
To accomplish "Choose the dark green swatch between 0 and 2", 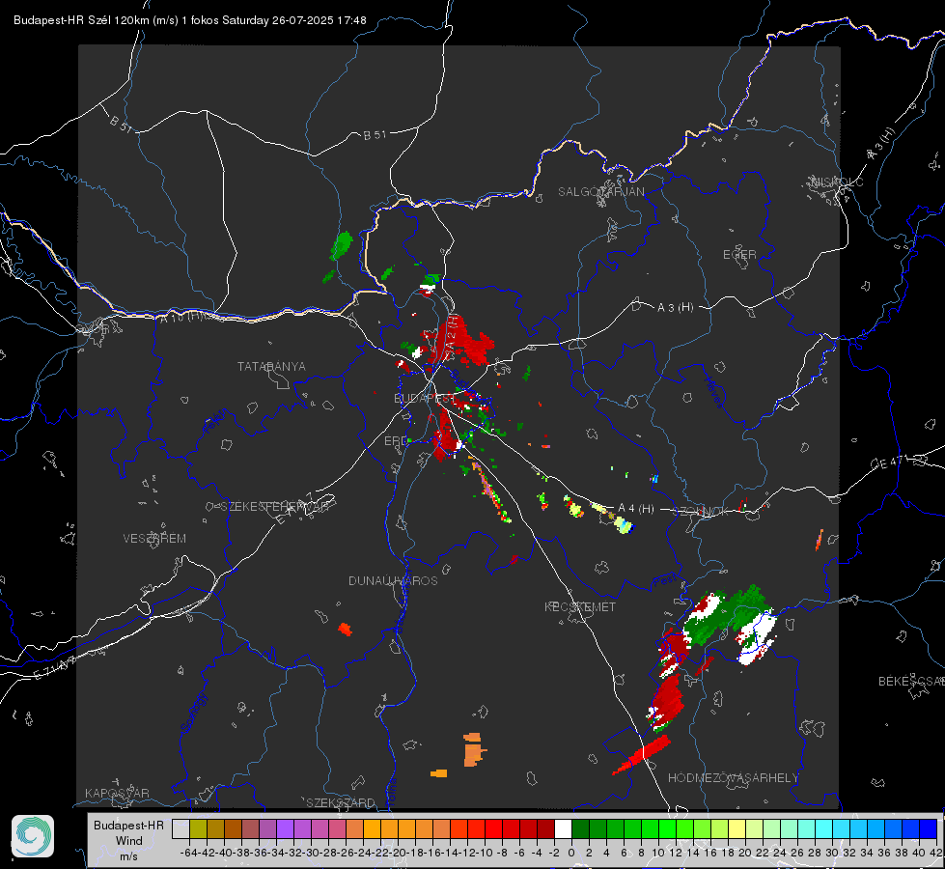I will [580, 828].
